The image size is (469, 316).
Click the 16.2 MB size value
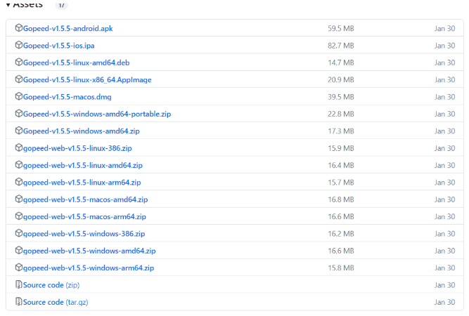341,234
